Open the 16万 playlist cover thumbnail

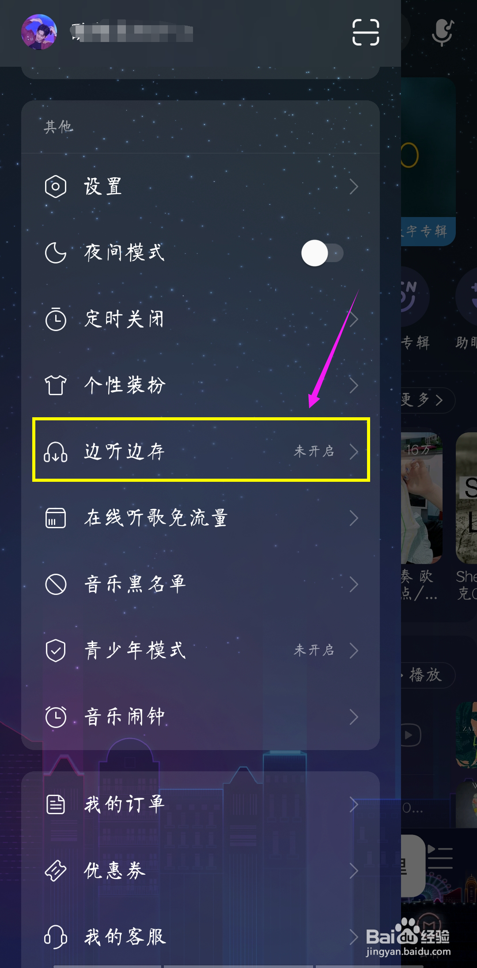pyautogui.click(x=422, y=498)
